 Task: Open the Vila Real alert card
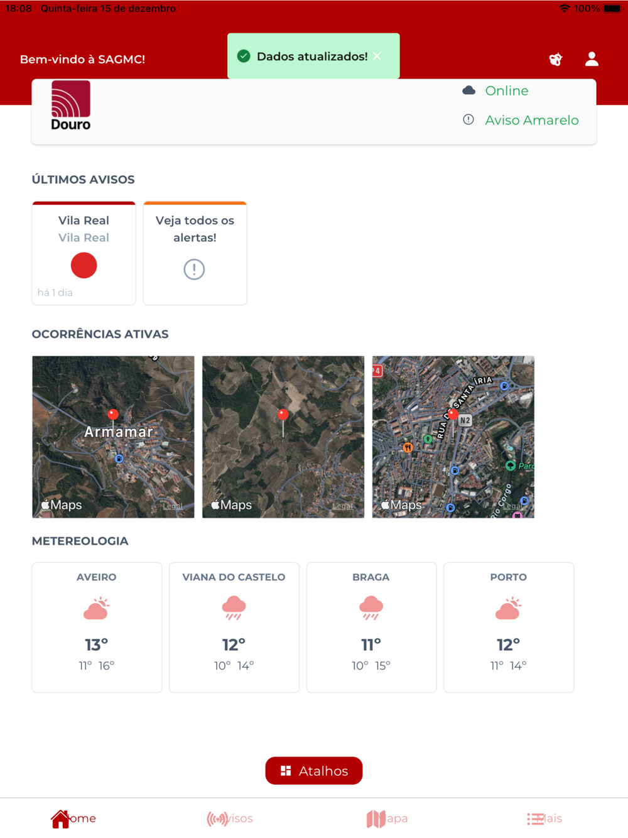(x=84, y=253)
